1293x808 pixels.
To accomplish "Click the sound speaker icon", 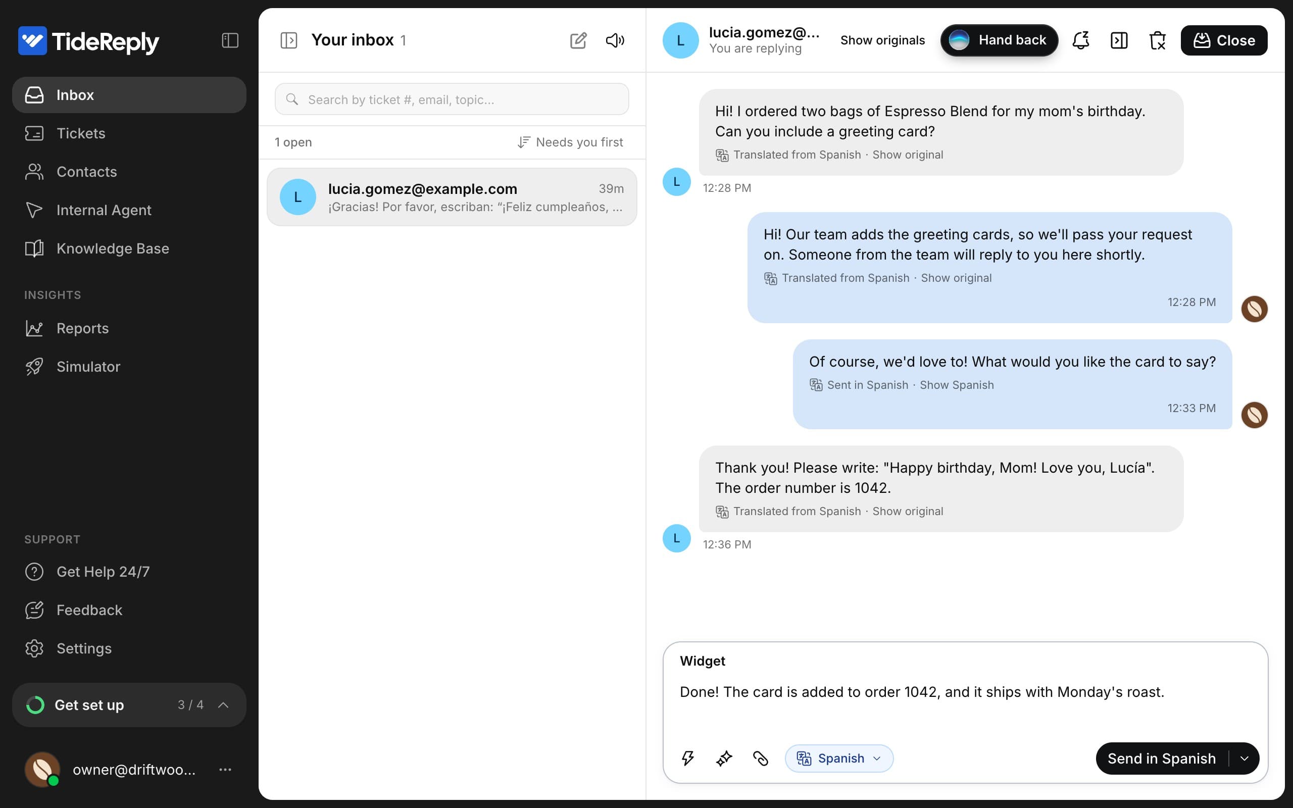I will (x=615, y=40).
